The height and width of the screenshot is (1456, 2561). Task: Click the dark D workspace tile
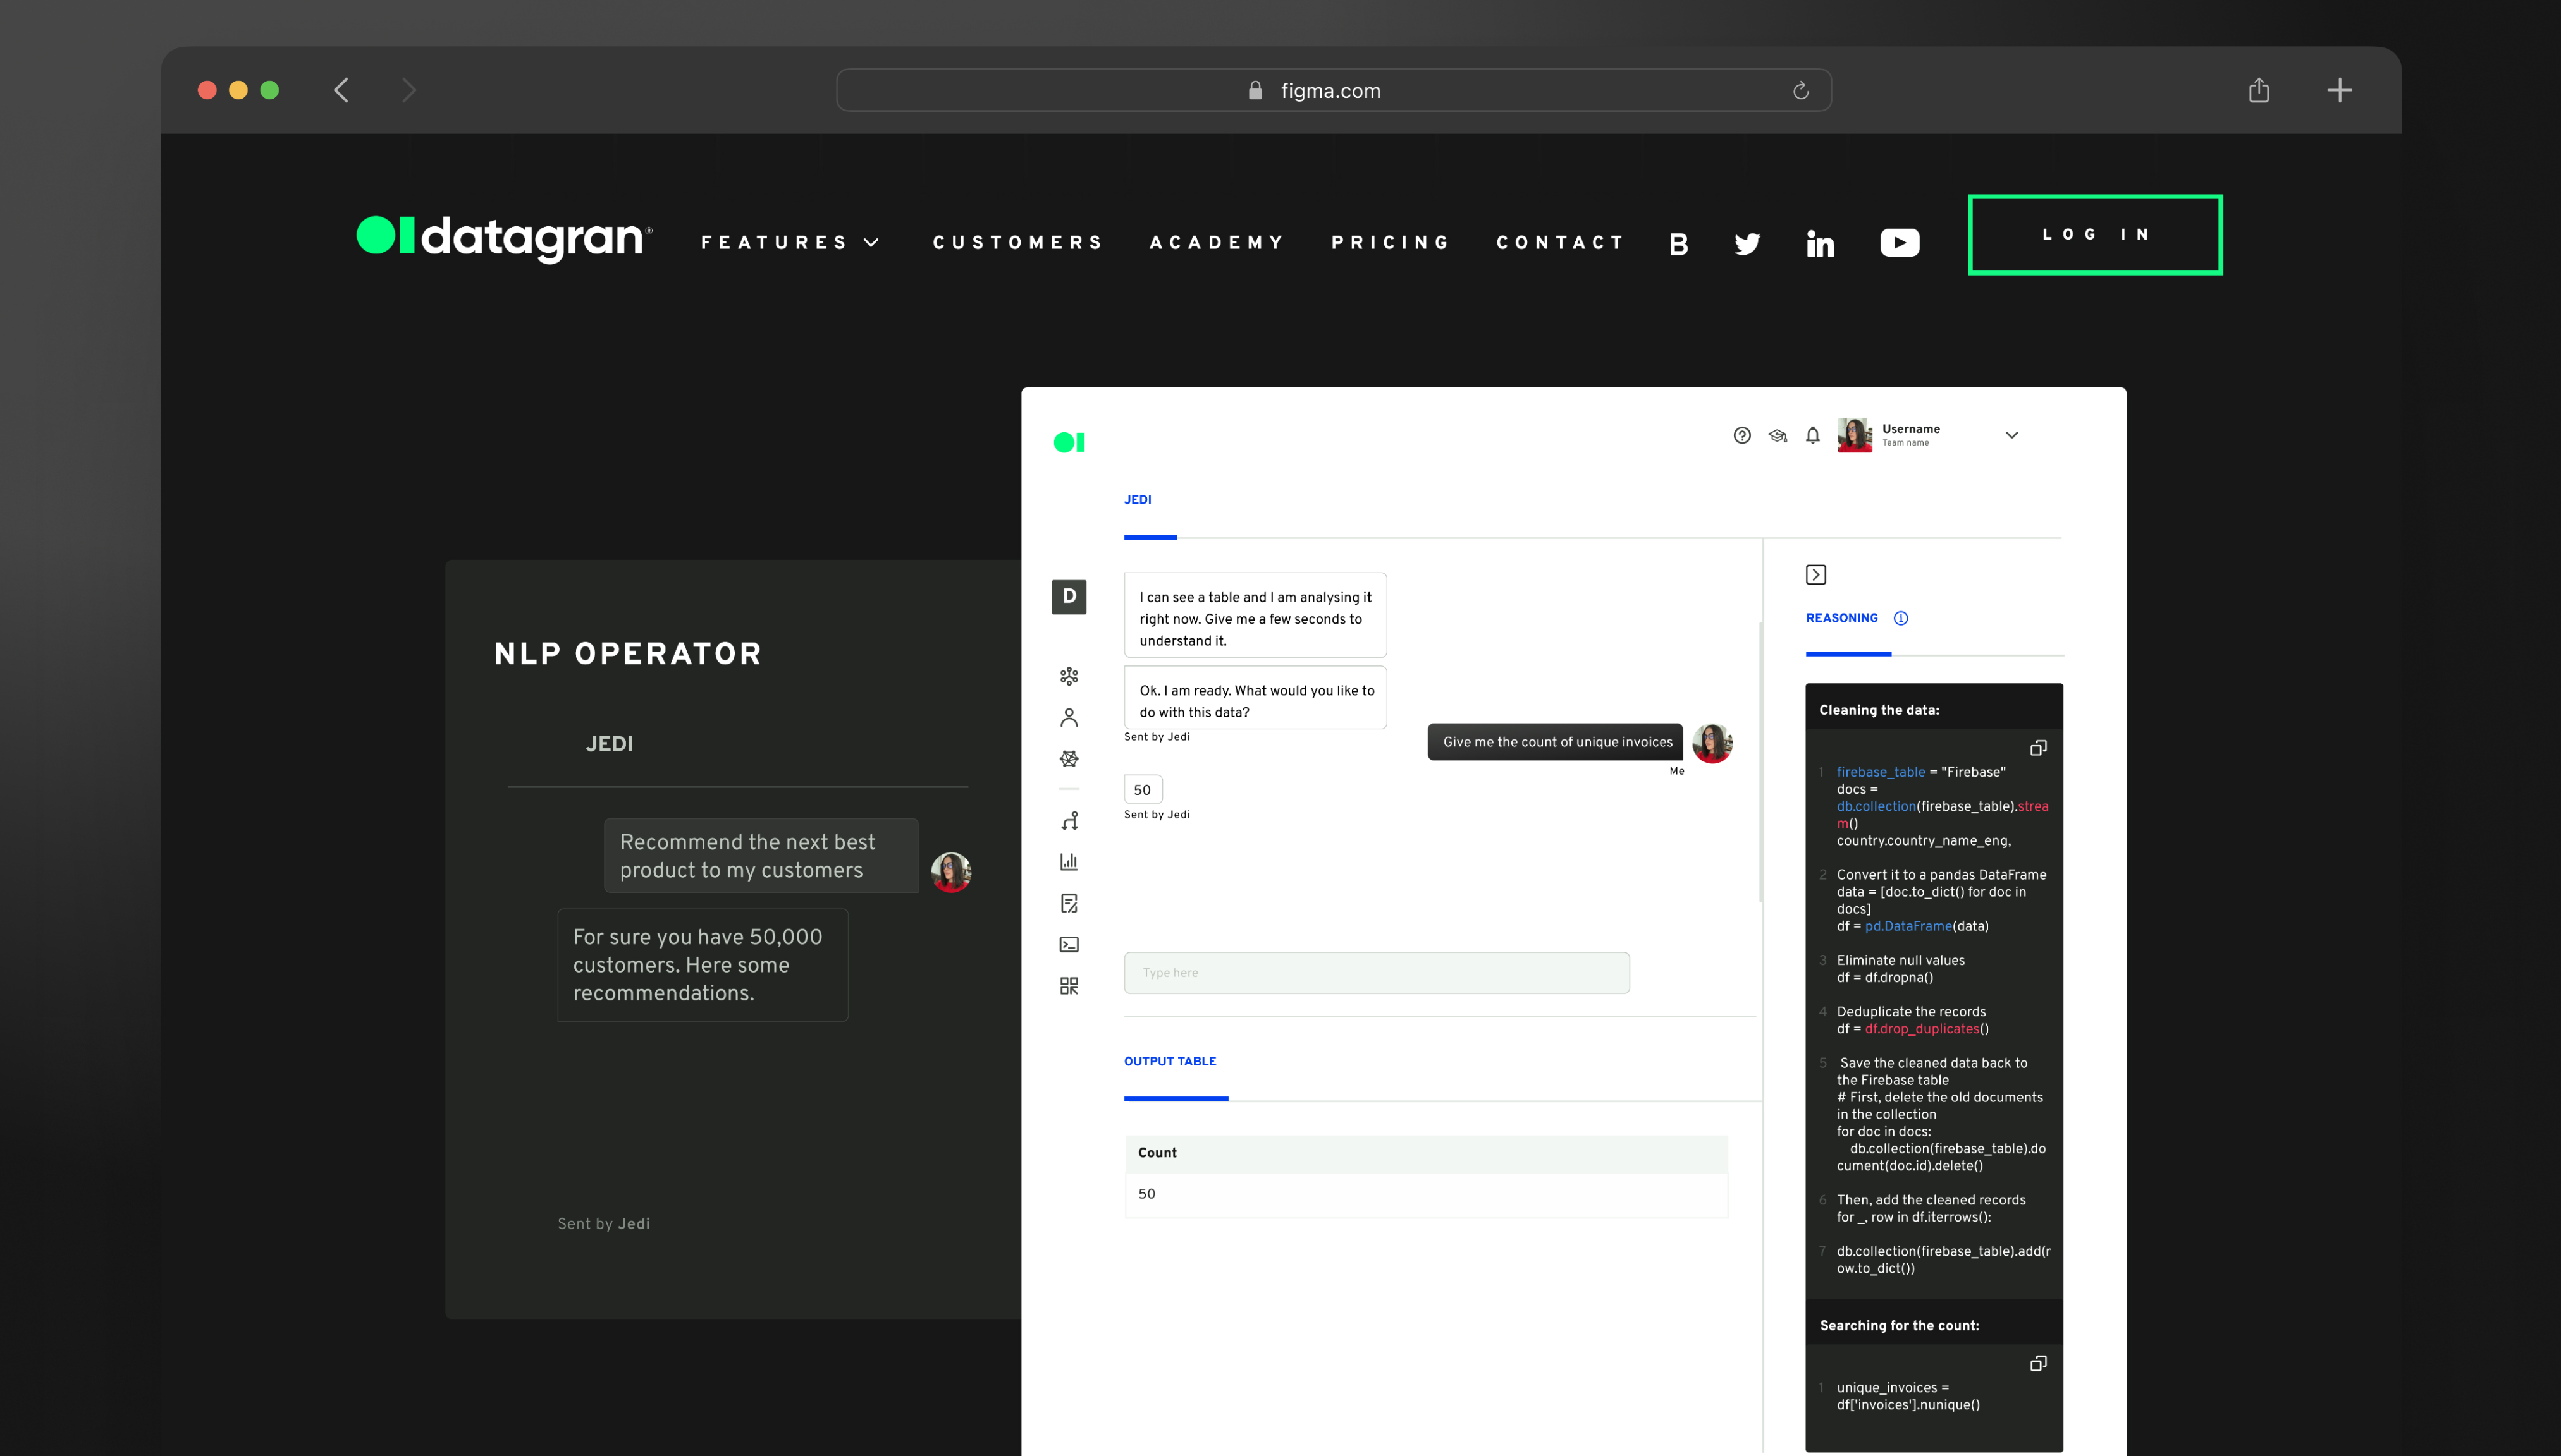pyautogui.click(x=1069, y=597)
